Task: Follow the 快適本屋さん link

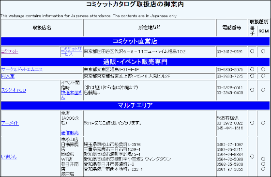Action: point(71,95)
